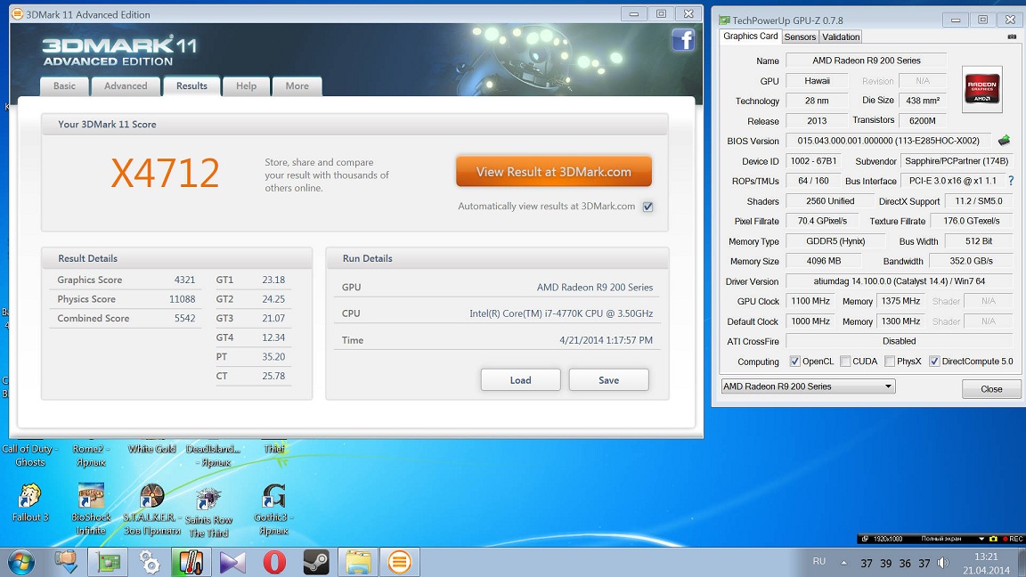Select the Results tab in 3DMark

coord(191,85)
